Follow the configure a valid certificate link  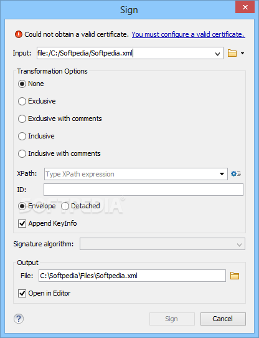(188, 34)
